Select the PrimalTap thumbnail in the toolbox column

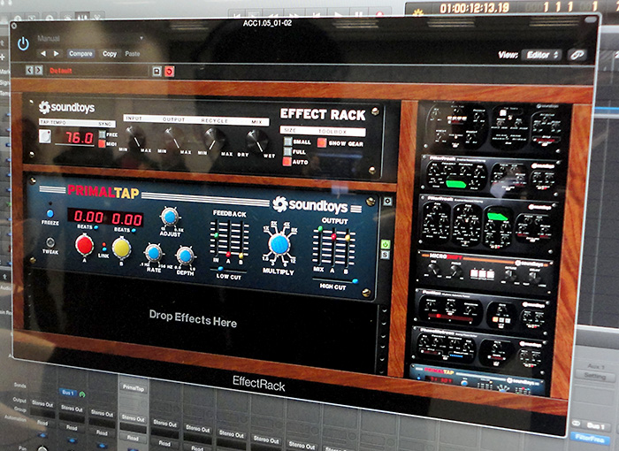pos(478,380)
